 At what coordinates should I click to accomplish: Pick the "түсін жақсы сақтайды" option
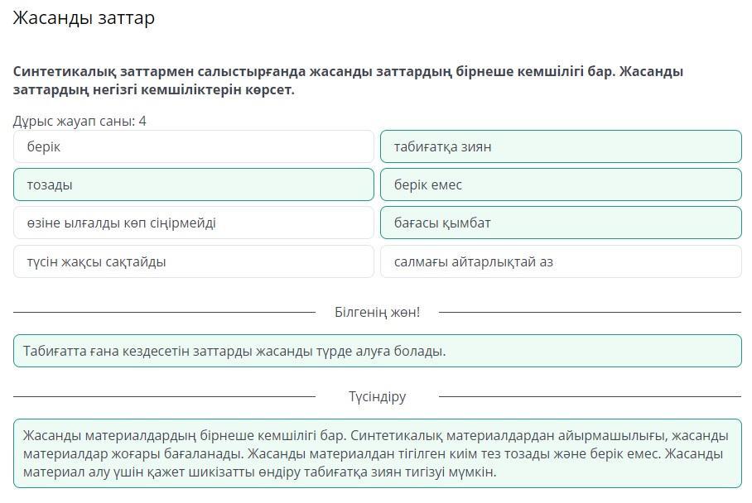coord(194,261)
